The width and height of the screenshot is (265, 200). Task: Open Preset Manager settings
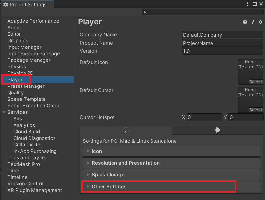tap(26, 86)
